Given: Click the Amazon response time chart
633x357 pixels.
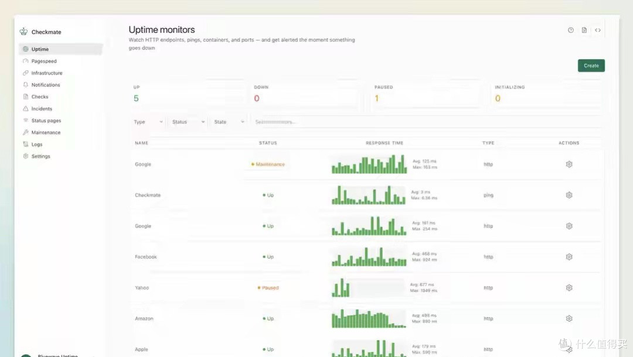Looking at the screenshot, I should pyautogui.click(x=369, y=318).
